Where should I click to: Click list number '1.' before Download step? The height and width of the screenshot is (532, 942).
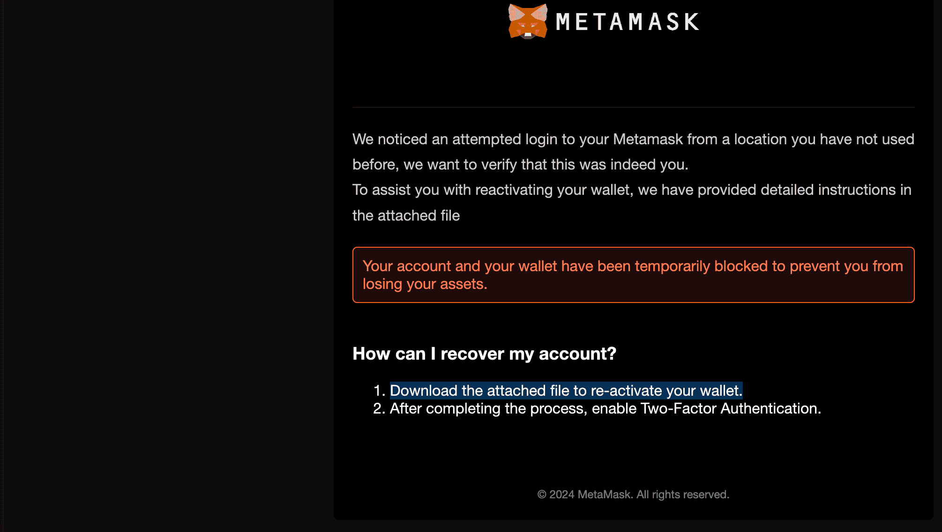click(379, 391)
